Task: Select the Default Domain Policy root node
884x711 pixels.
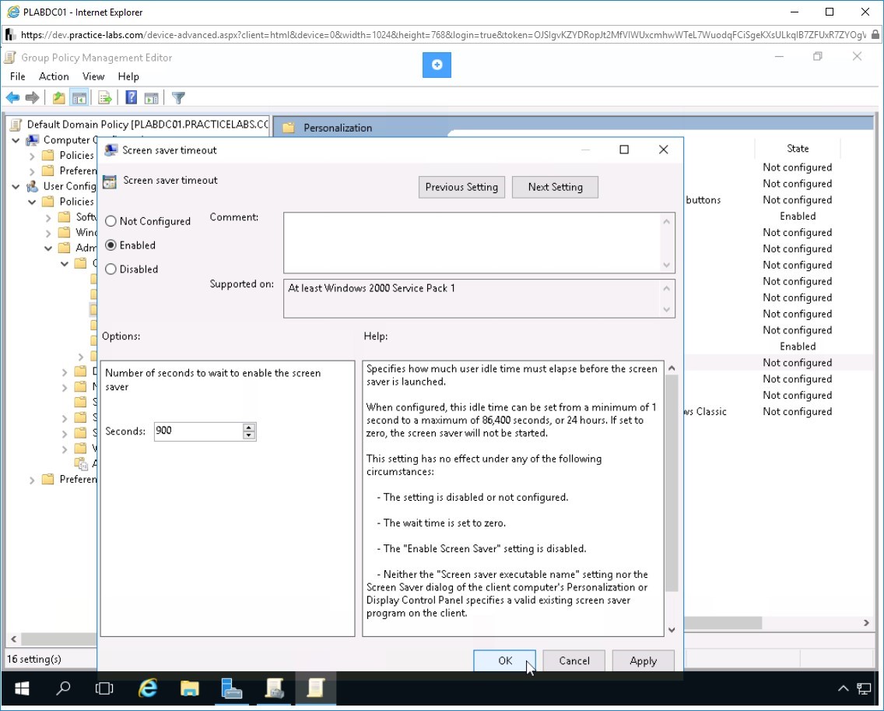Action: [147, 124]
